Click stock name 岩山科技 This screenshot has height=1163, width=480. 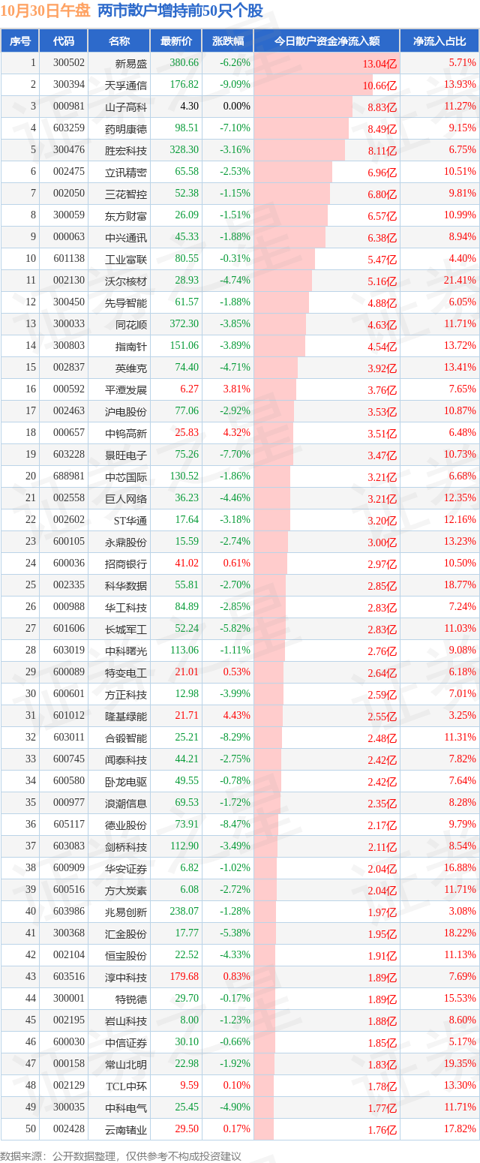pos(126,1021)
